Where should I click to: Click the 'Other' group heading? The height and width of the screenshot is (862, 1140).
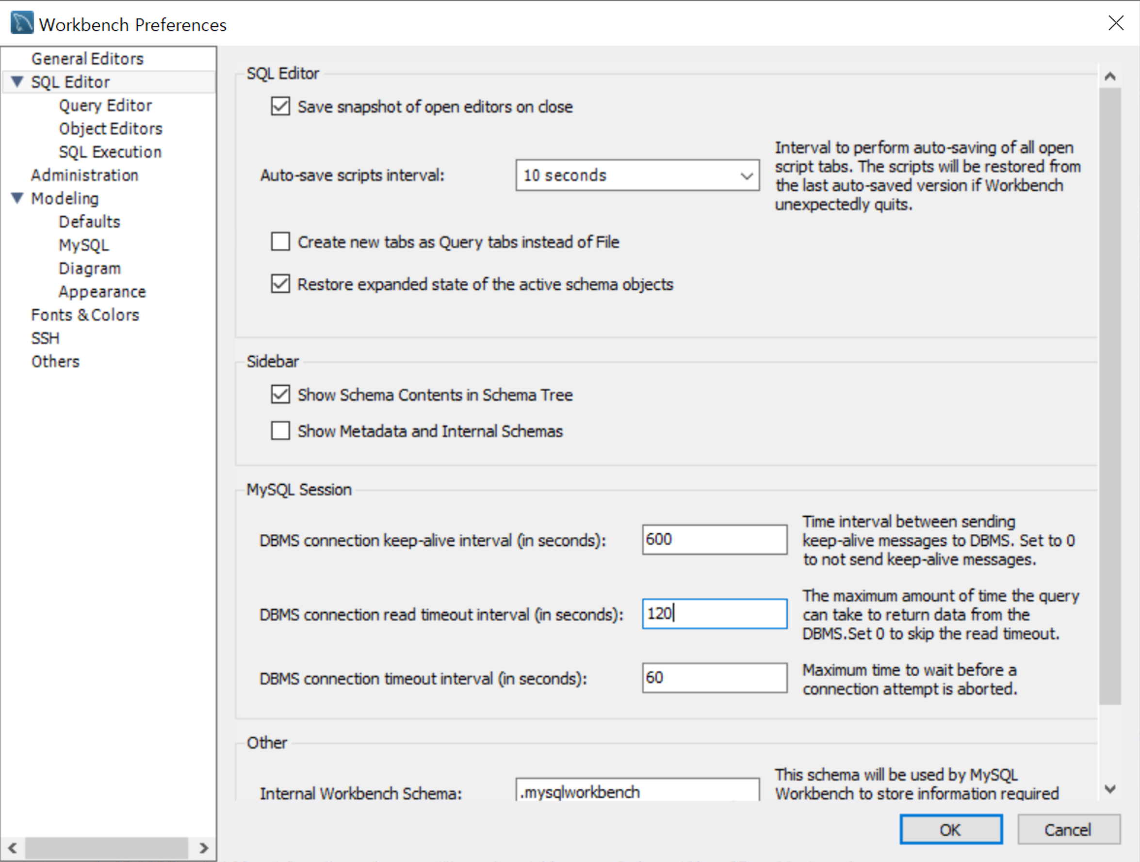[267, 743]
